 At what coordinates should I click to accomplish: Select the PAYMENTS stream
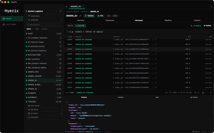(44, 93)
